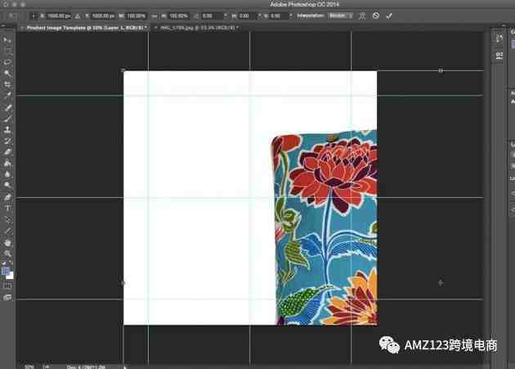Select the Move tool
The image size is (515, 369).
[7, 40]
